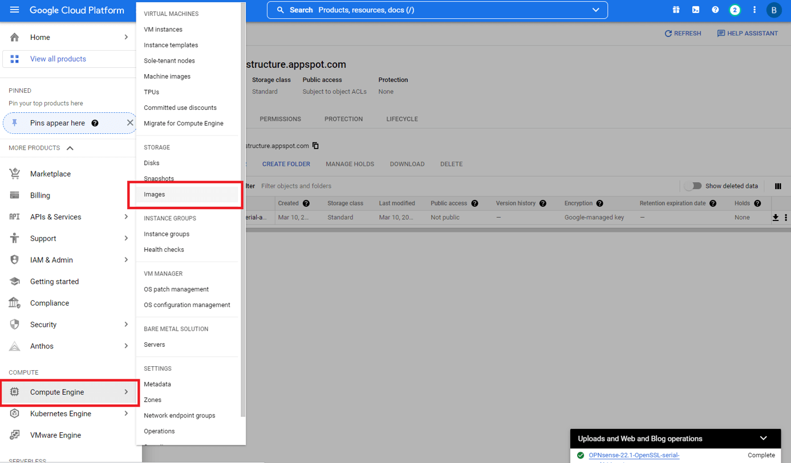Activate Cloud Shell terminal icon
Image resolution: width=791 pixels, height=463 pixels.
click(x=696, y=10)
